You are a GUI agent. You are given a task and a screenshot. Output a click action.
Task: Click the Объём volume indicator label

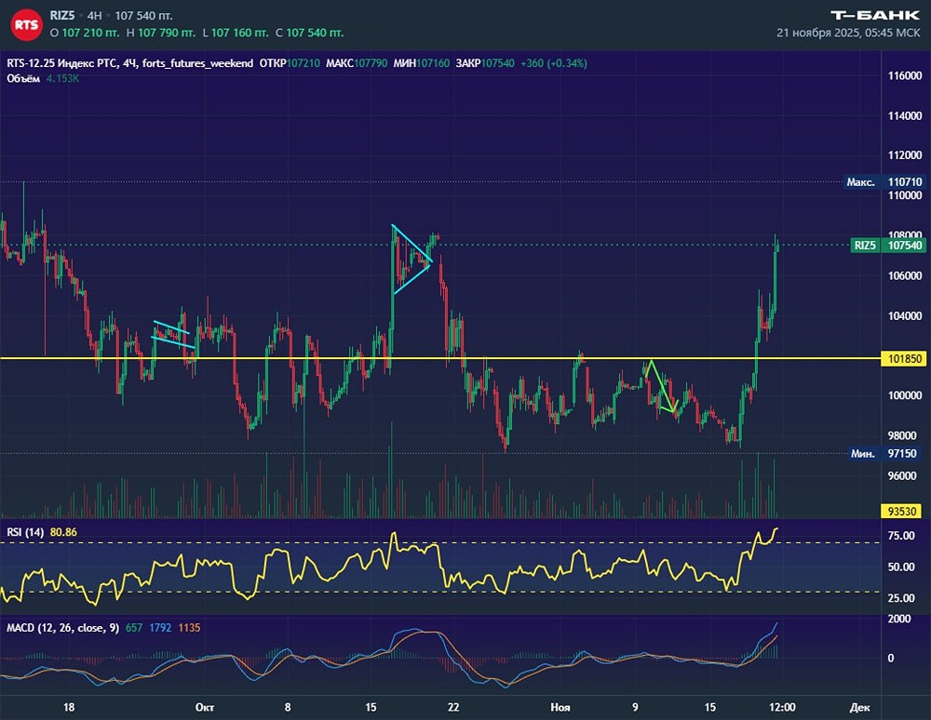point(22,78)
